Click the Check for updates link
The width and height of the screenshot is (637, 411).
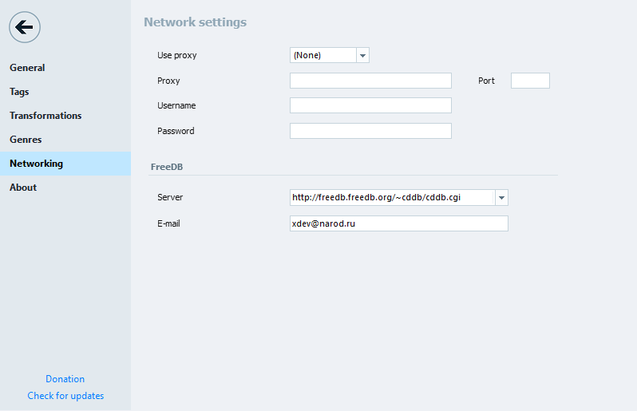click(65, 396)
